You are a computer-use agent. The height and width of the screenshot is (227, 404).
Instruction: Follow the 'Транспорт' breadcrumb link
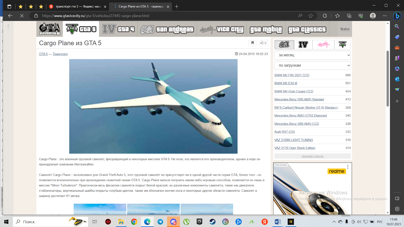click(x=60, y=54)
